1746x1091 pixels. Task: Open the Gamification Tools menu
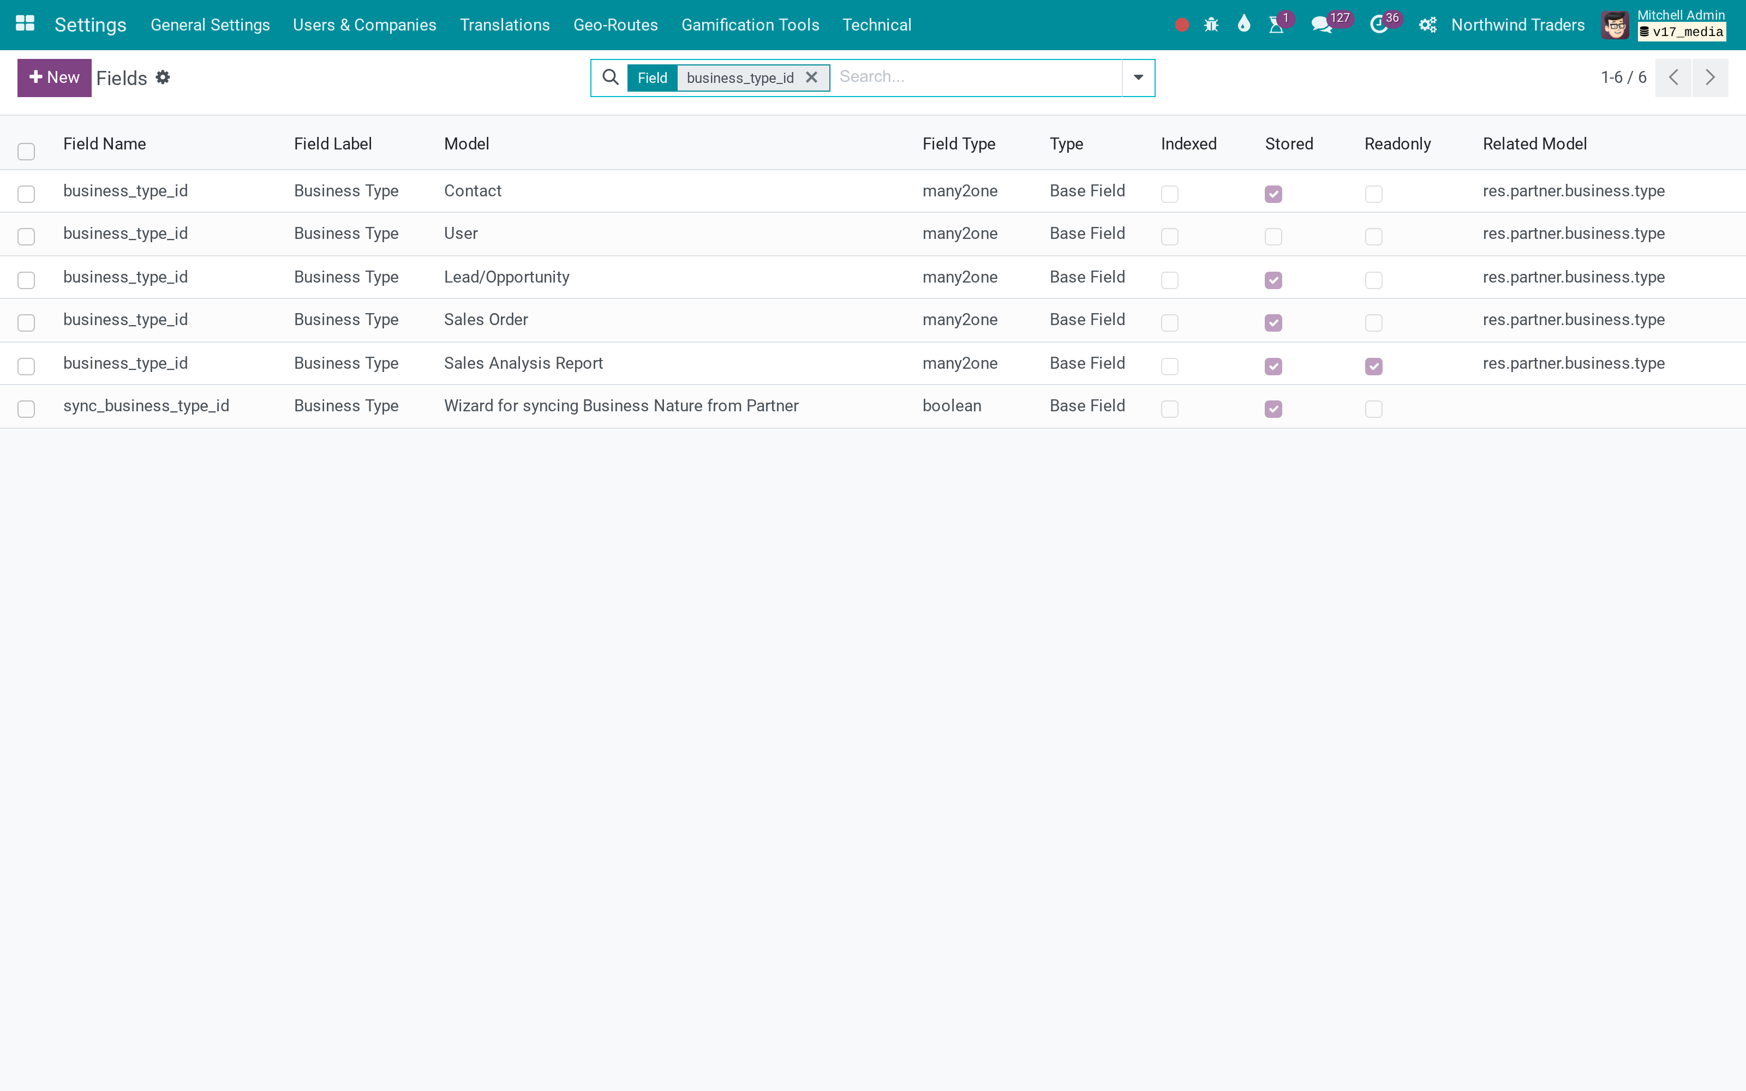coord(750,25)
